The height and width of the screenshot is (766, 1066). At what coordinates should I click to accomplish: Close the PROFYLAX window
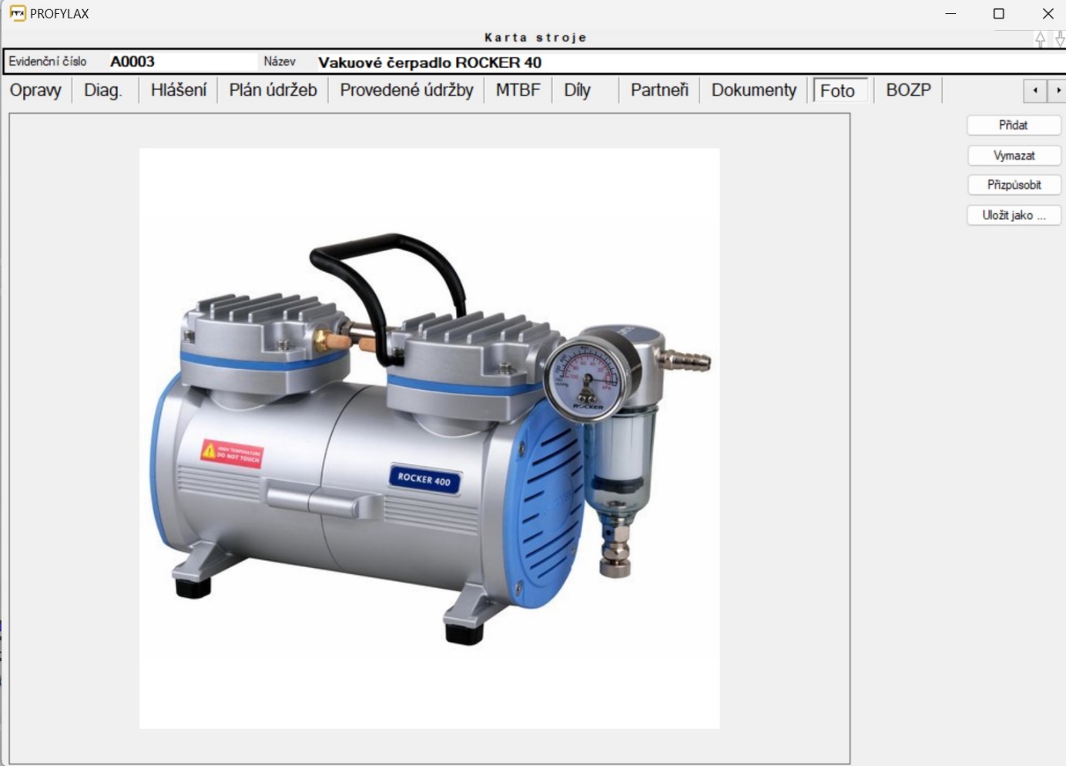pos(1048,13)
